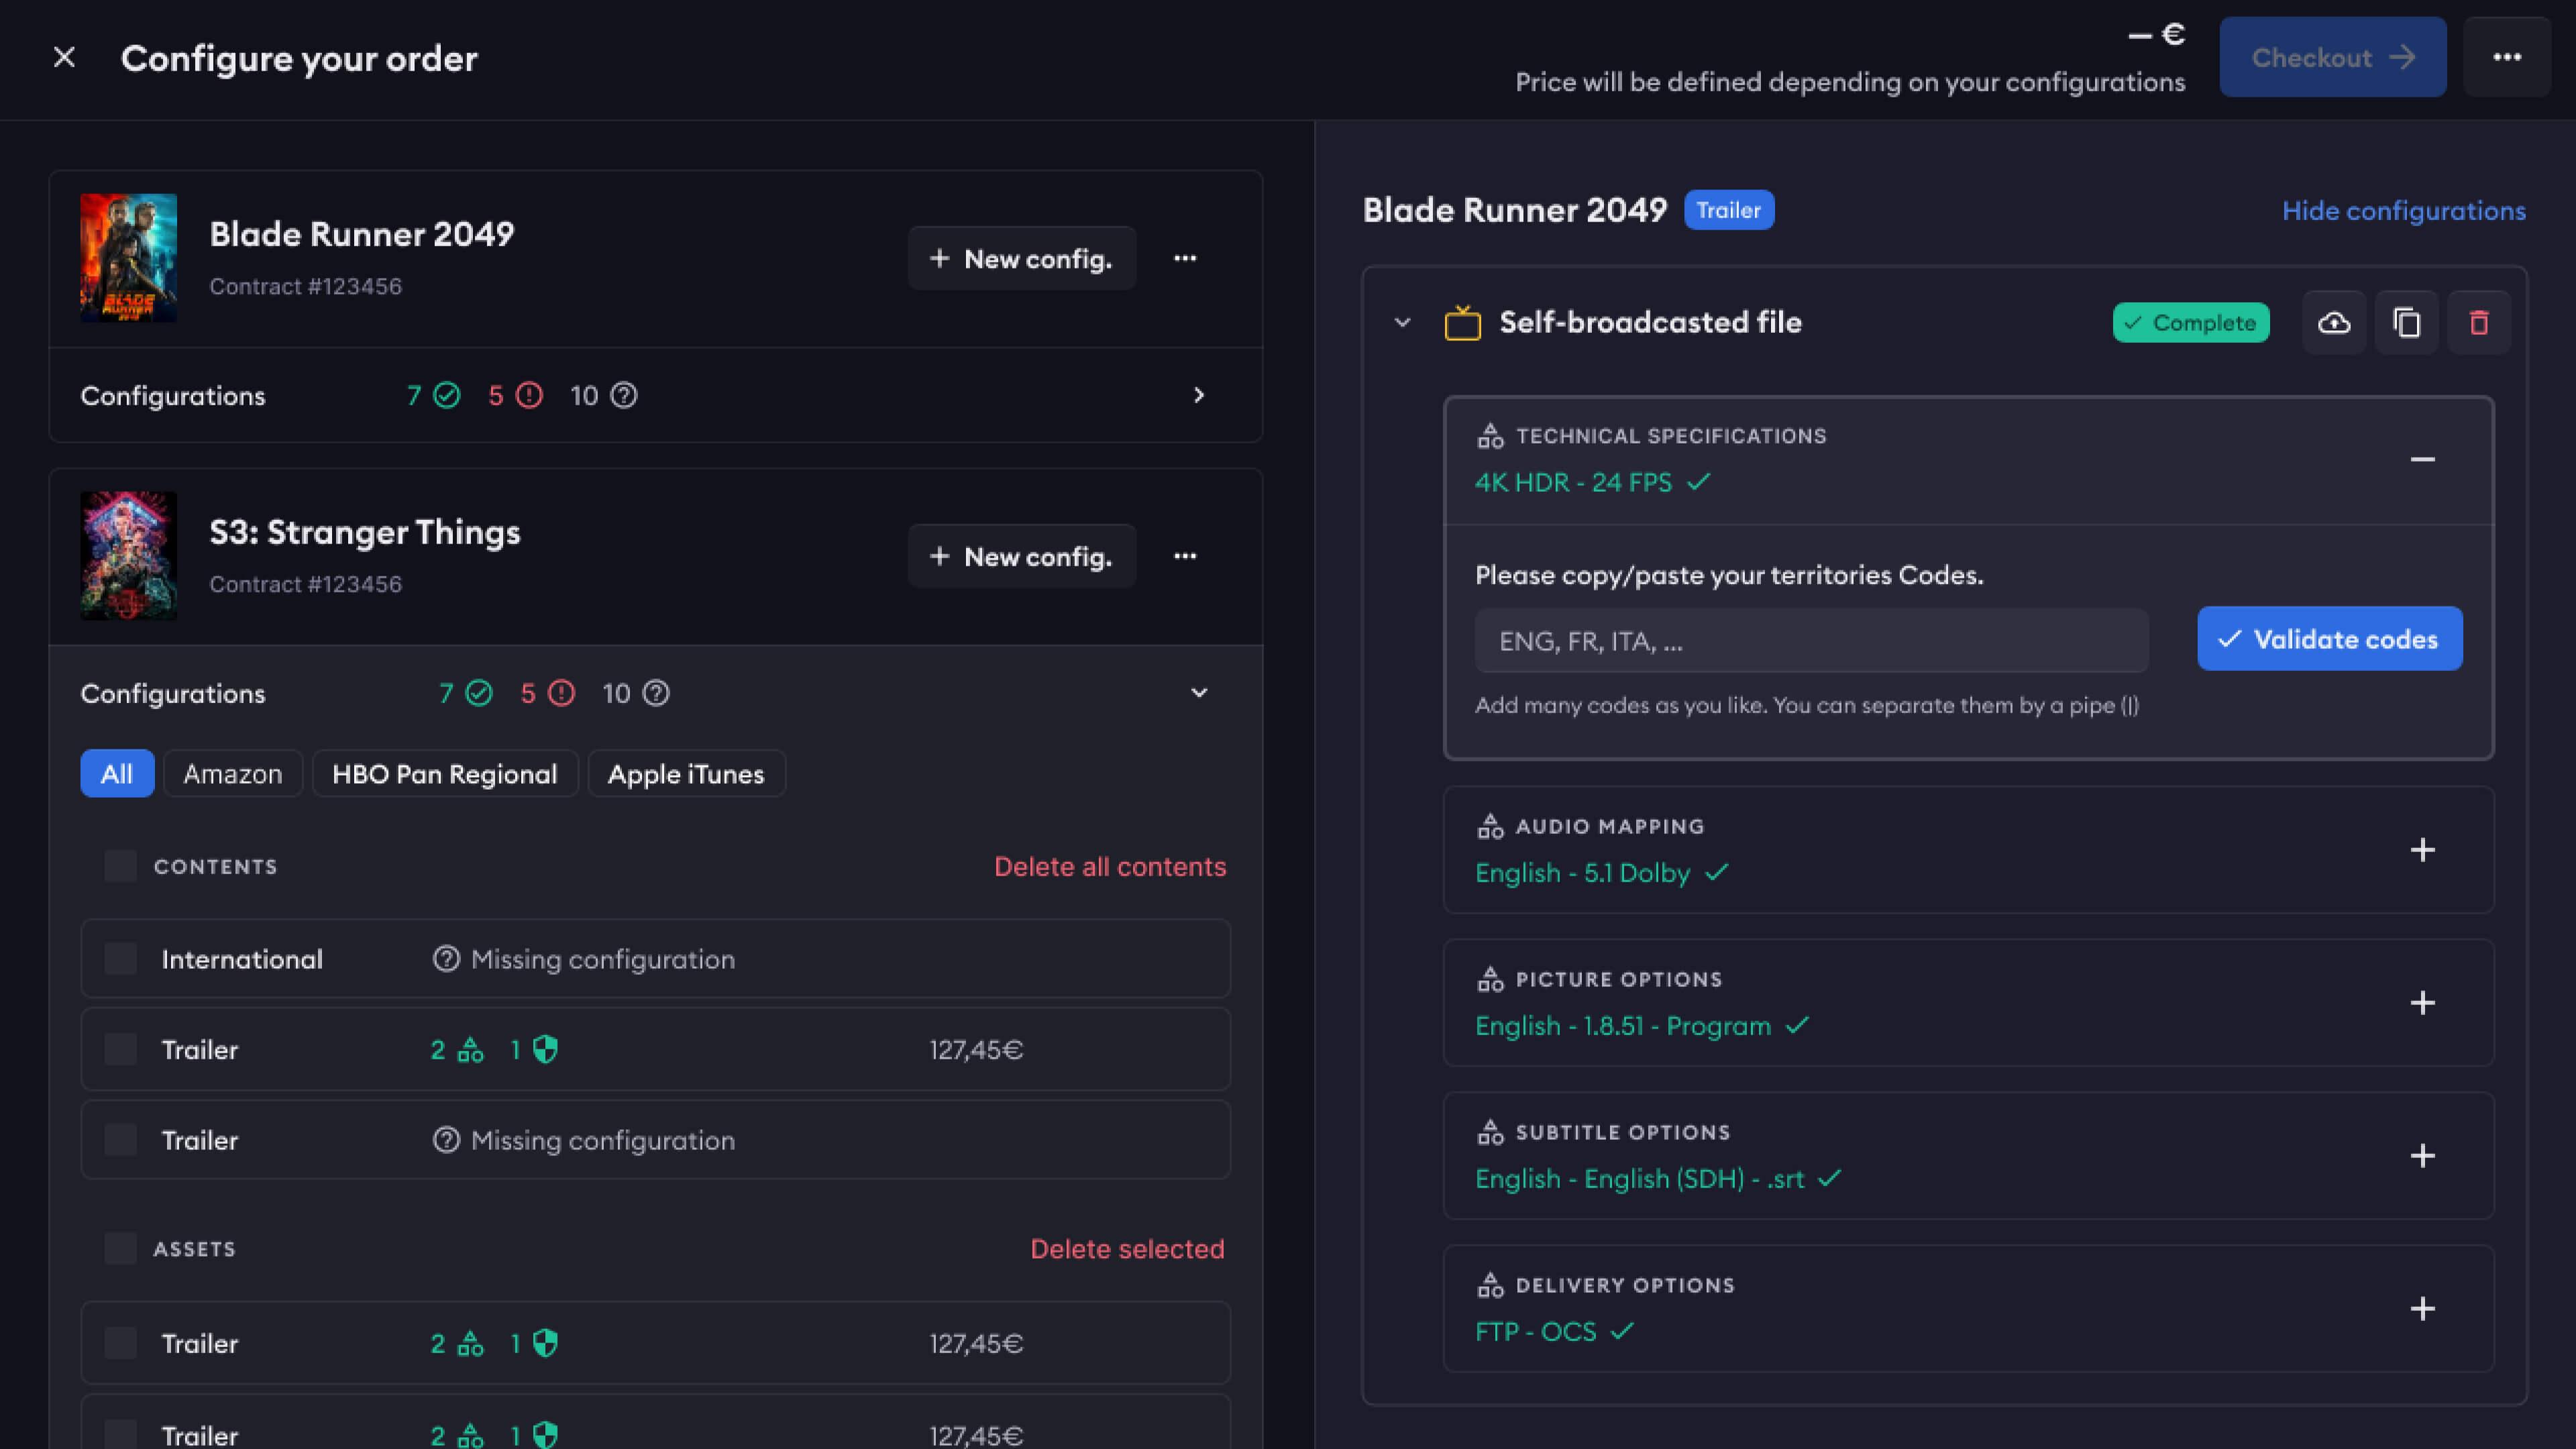The image size is (2576, 1449).
Task: Click the green Complete status badge
Action: click(2191, 323)
